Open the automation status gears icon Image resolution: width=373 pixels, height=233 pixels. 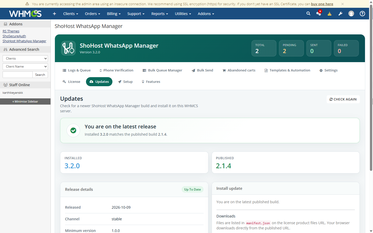319,13
